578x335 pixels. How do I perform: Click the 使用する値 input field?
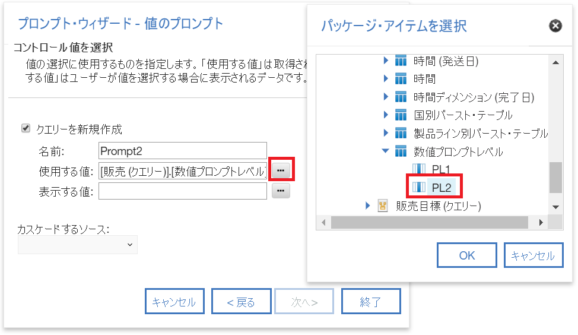pos(182,171)
